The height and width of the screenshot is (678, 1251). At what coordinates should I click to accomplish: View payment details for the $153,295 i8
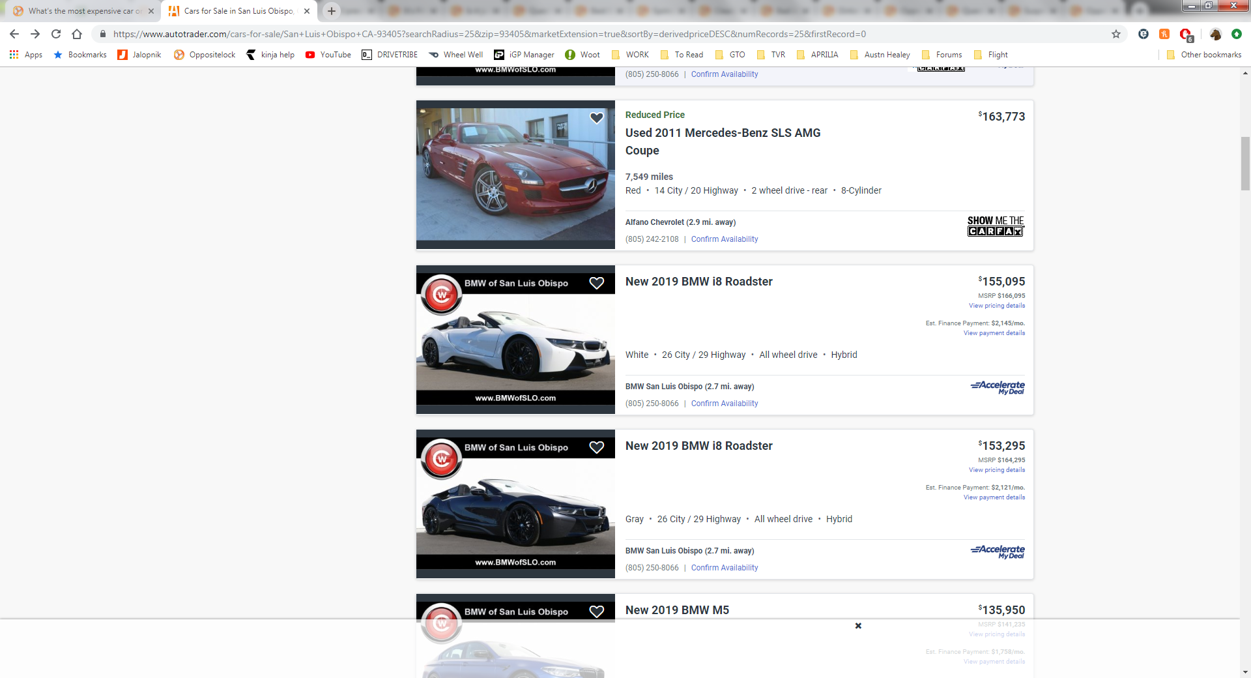coord(994,497)
